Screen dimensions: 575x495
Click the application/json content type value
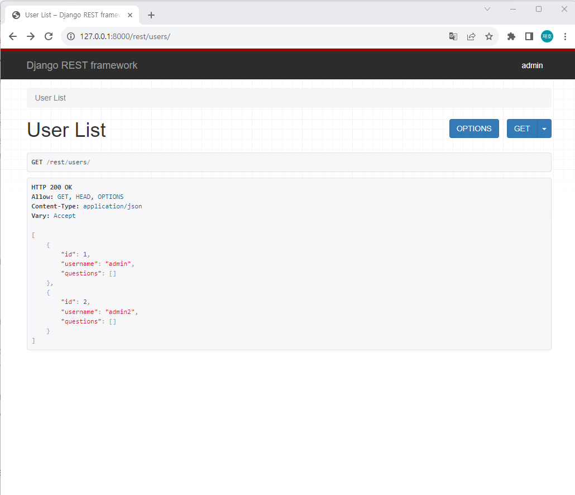(113, 206)
